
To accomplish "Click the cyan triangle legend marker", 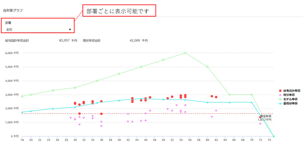I will click(280, 104).
